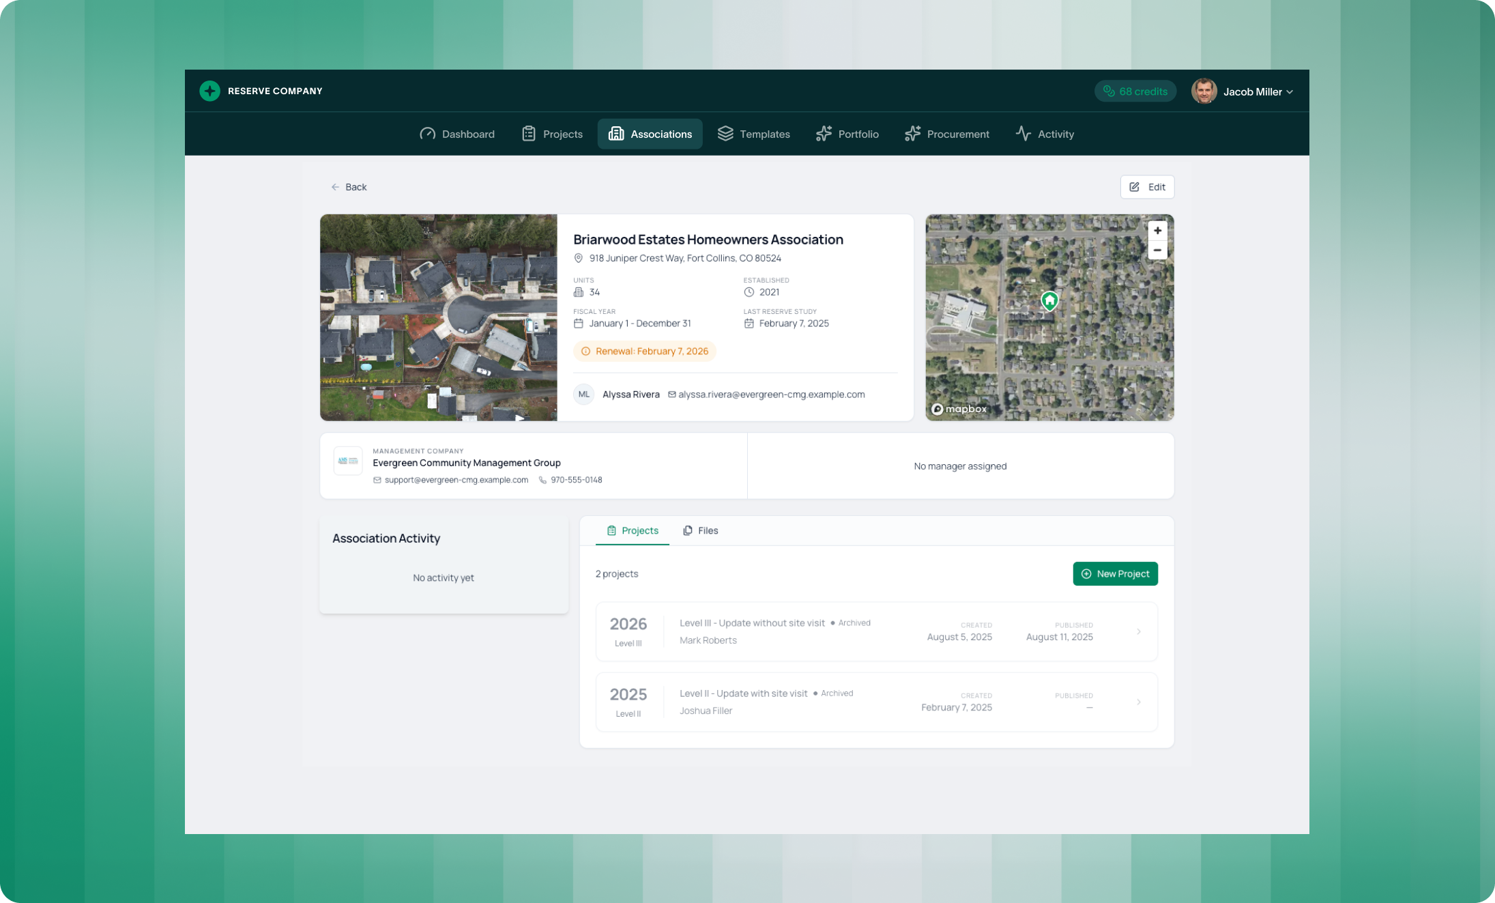Expand the 2025 Level II project chevron

[1138, 702]
